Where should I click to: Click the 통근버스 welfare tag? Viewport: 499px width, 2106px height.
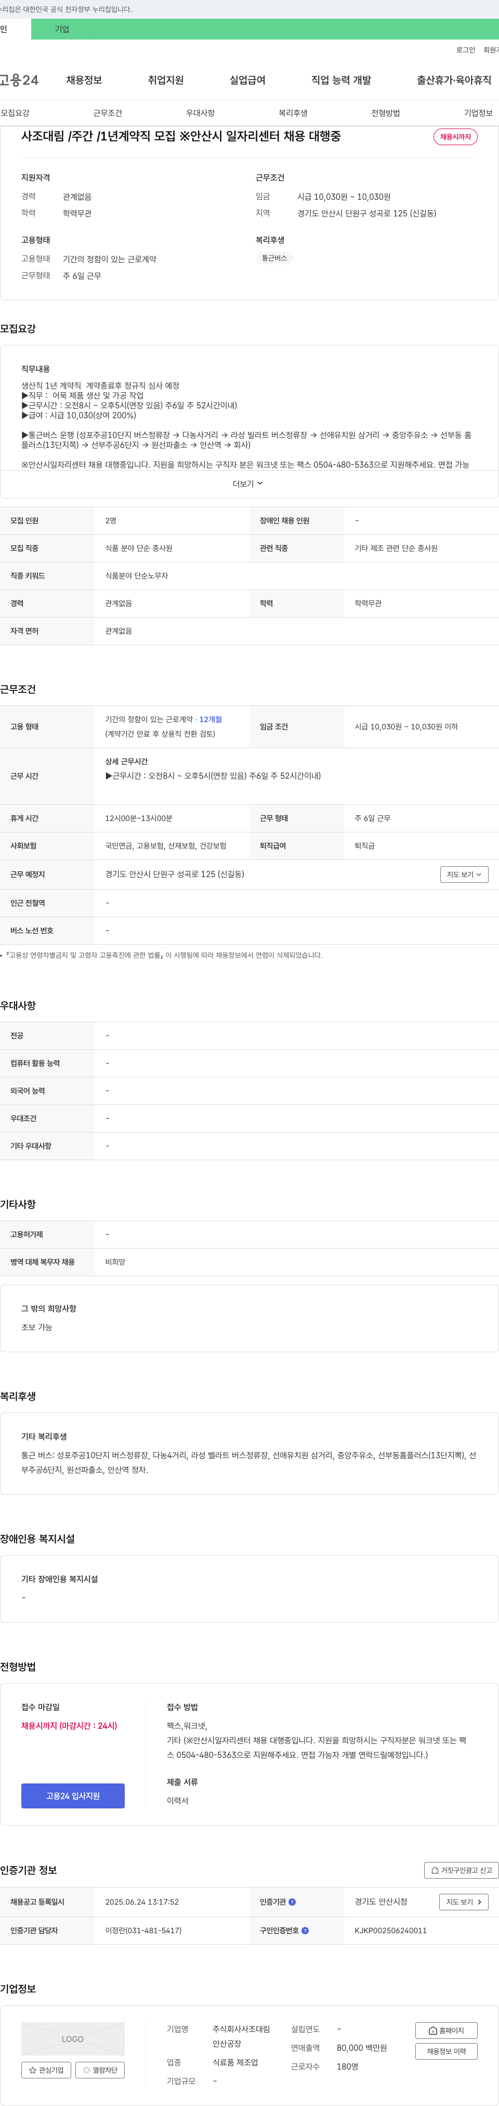pyautogui.click(x=274, y=258)
